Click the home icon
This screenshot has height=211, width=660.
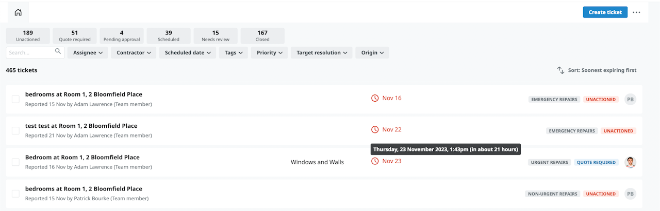click(x=18, y=12)
